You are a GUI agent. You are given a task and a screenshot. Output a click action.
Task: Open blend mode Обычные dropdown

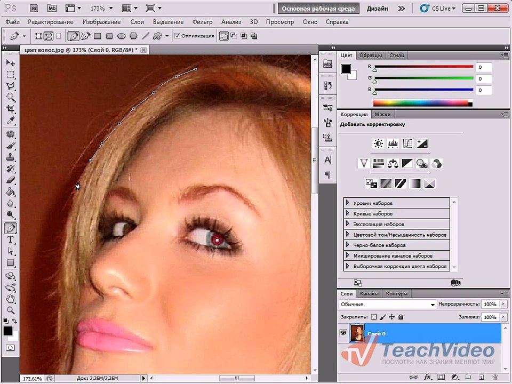point(388,305)
